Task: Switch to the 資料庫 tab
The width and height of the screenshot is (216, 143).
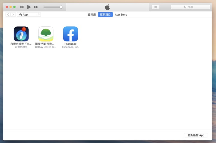Action: pos(92,15)
